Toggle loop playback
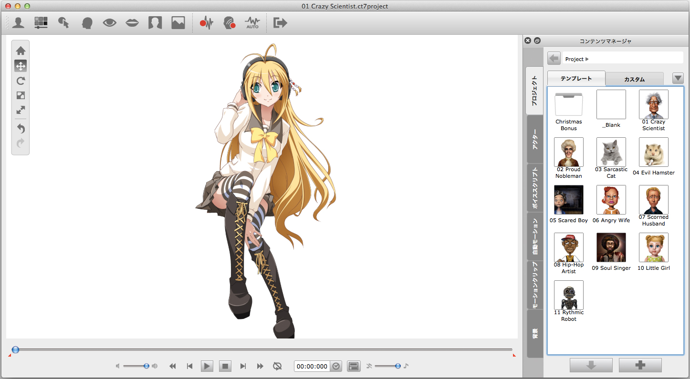The height and width of the screenshot is (379, 690). [277, 366]
